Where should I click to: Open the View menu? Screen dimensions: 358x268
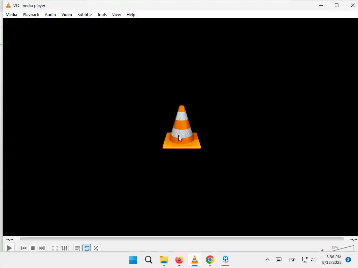point(116,15)
